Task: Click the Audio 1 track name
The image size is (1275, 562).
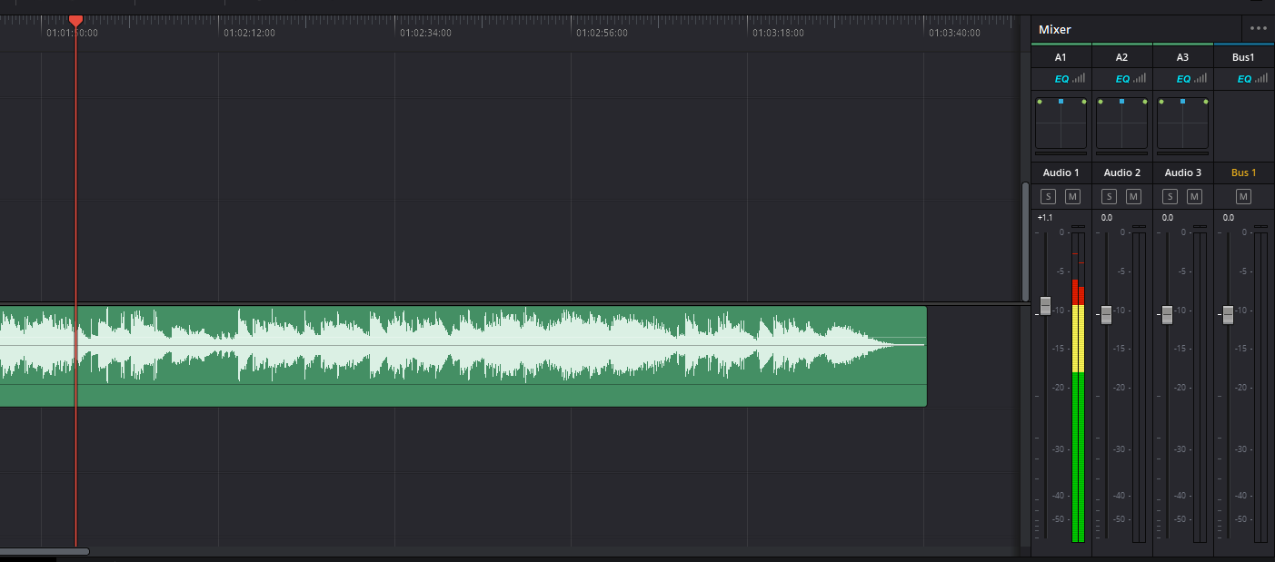Action: coord(1061,173)
